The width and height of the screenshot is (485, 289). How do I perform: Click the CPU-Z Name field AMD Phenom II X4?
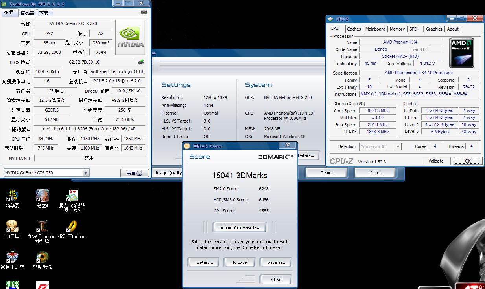400,42
